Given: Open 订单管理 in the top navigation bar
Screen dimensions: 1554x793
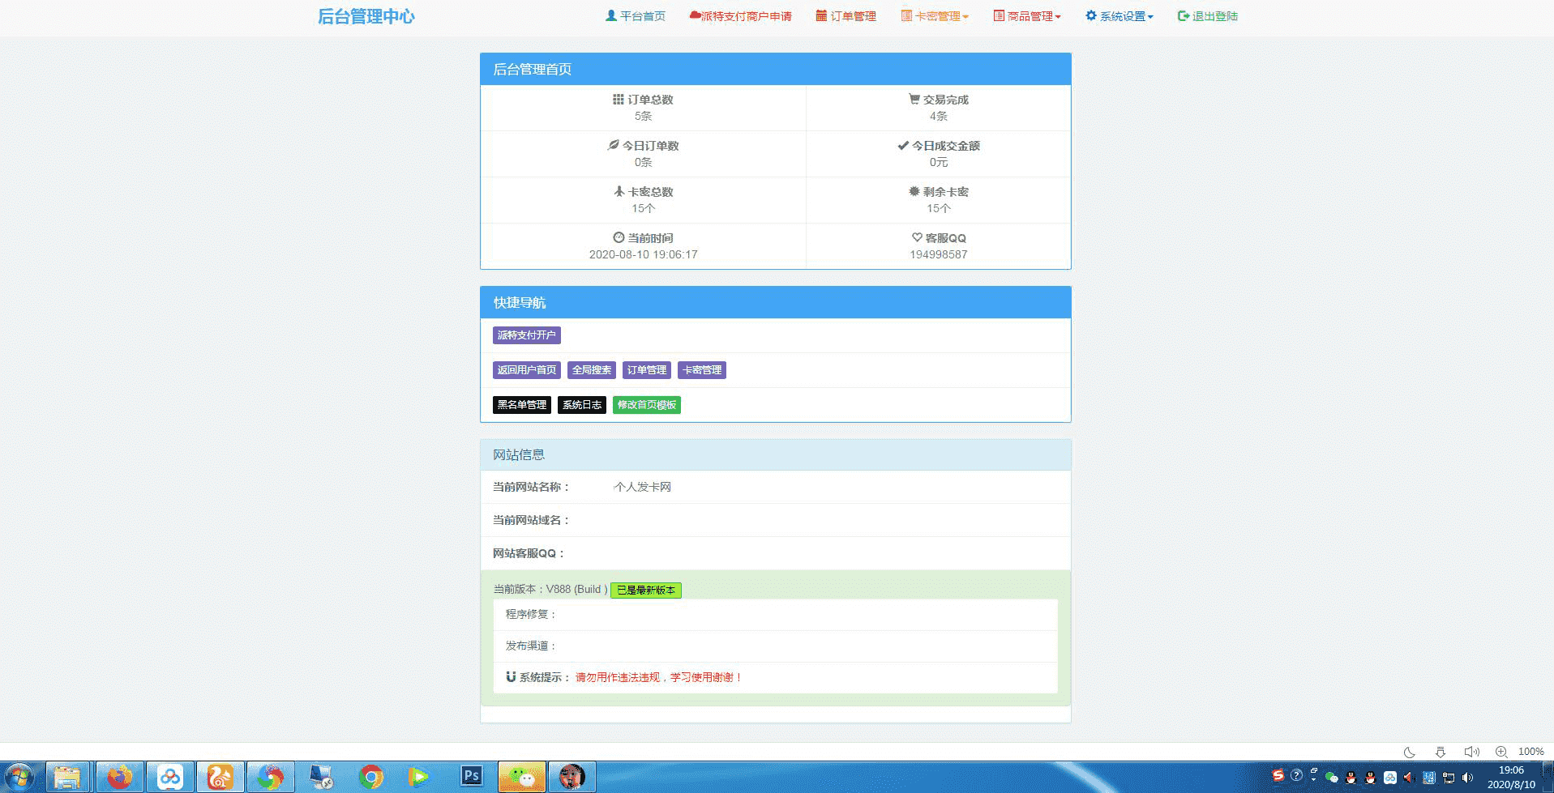Looking at the screenshot, I should 845,16.
